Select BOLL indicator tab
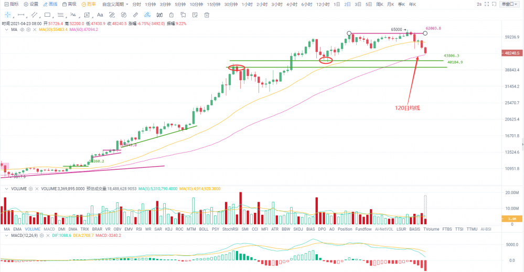The width and height of the screenshot is (524, 272). click(x=204, y=229)
